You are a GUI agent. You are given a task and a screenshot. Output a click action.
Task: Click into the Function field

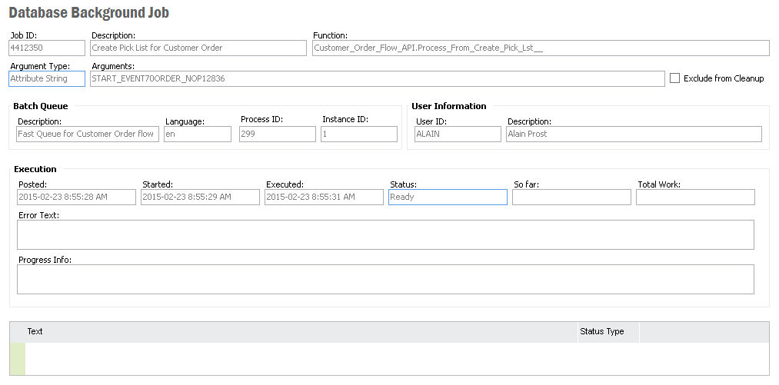tap(541, 48)
